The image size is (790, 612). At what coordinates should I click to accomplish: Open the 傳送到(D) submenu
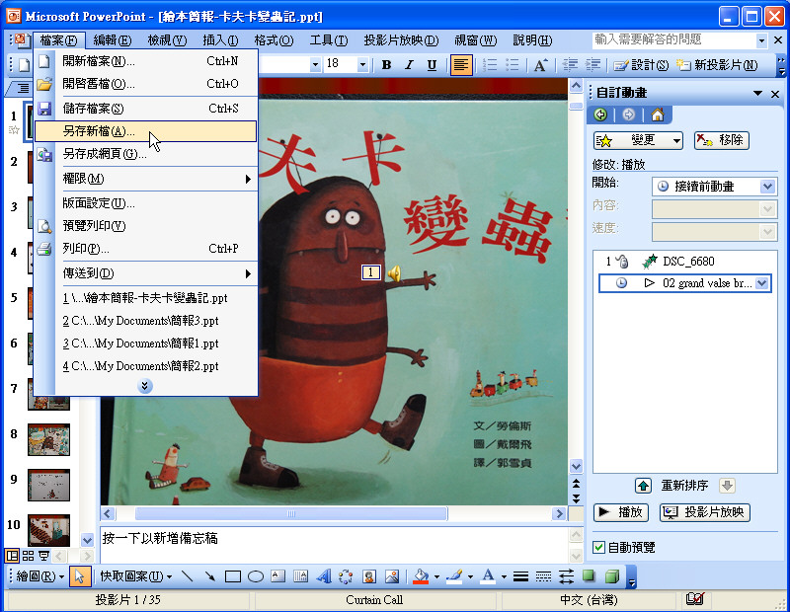[x=145, y=273]
